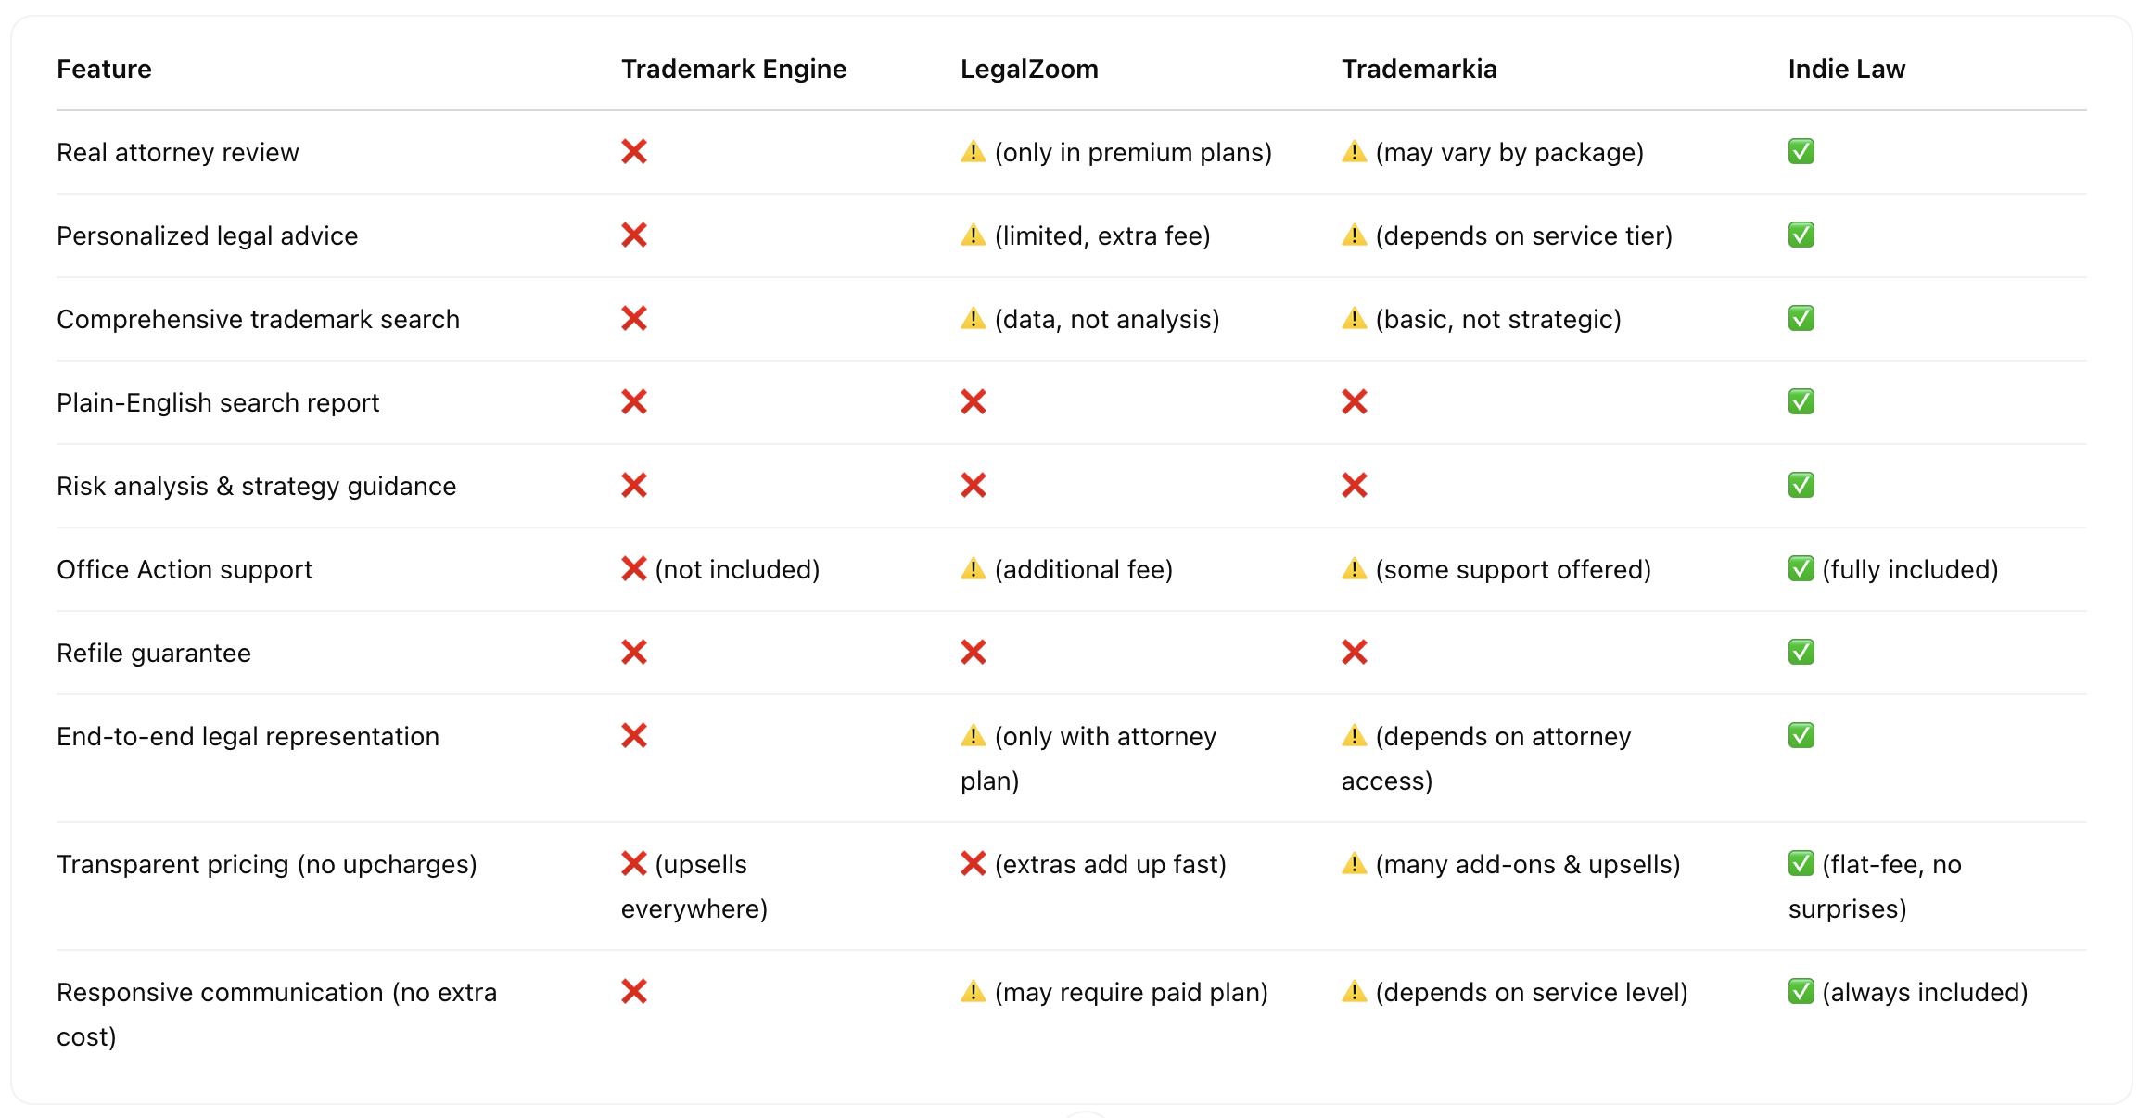Click LegalZoom's red X for Plain-English search report
Image resolution: width=2151 pixels, height=1118 pixels.
[x=973, y=401]
